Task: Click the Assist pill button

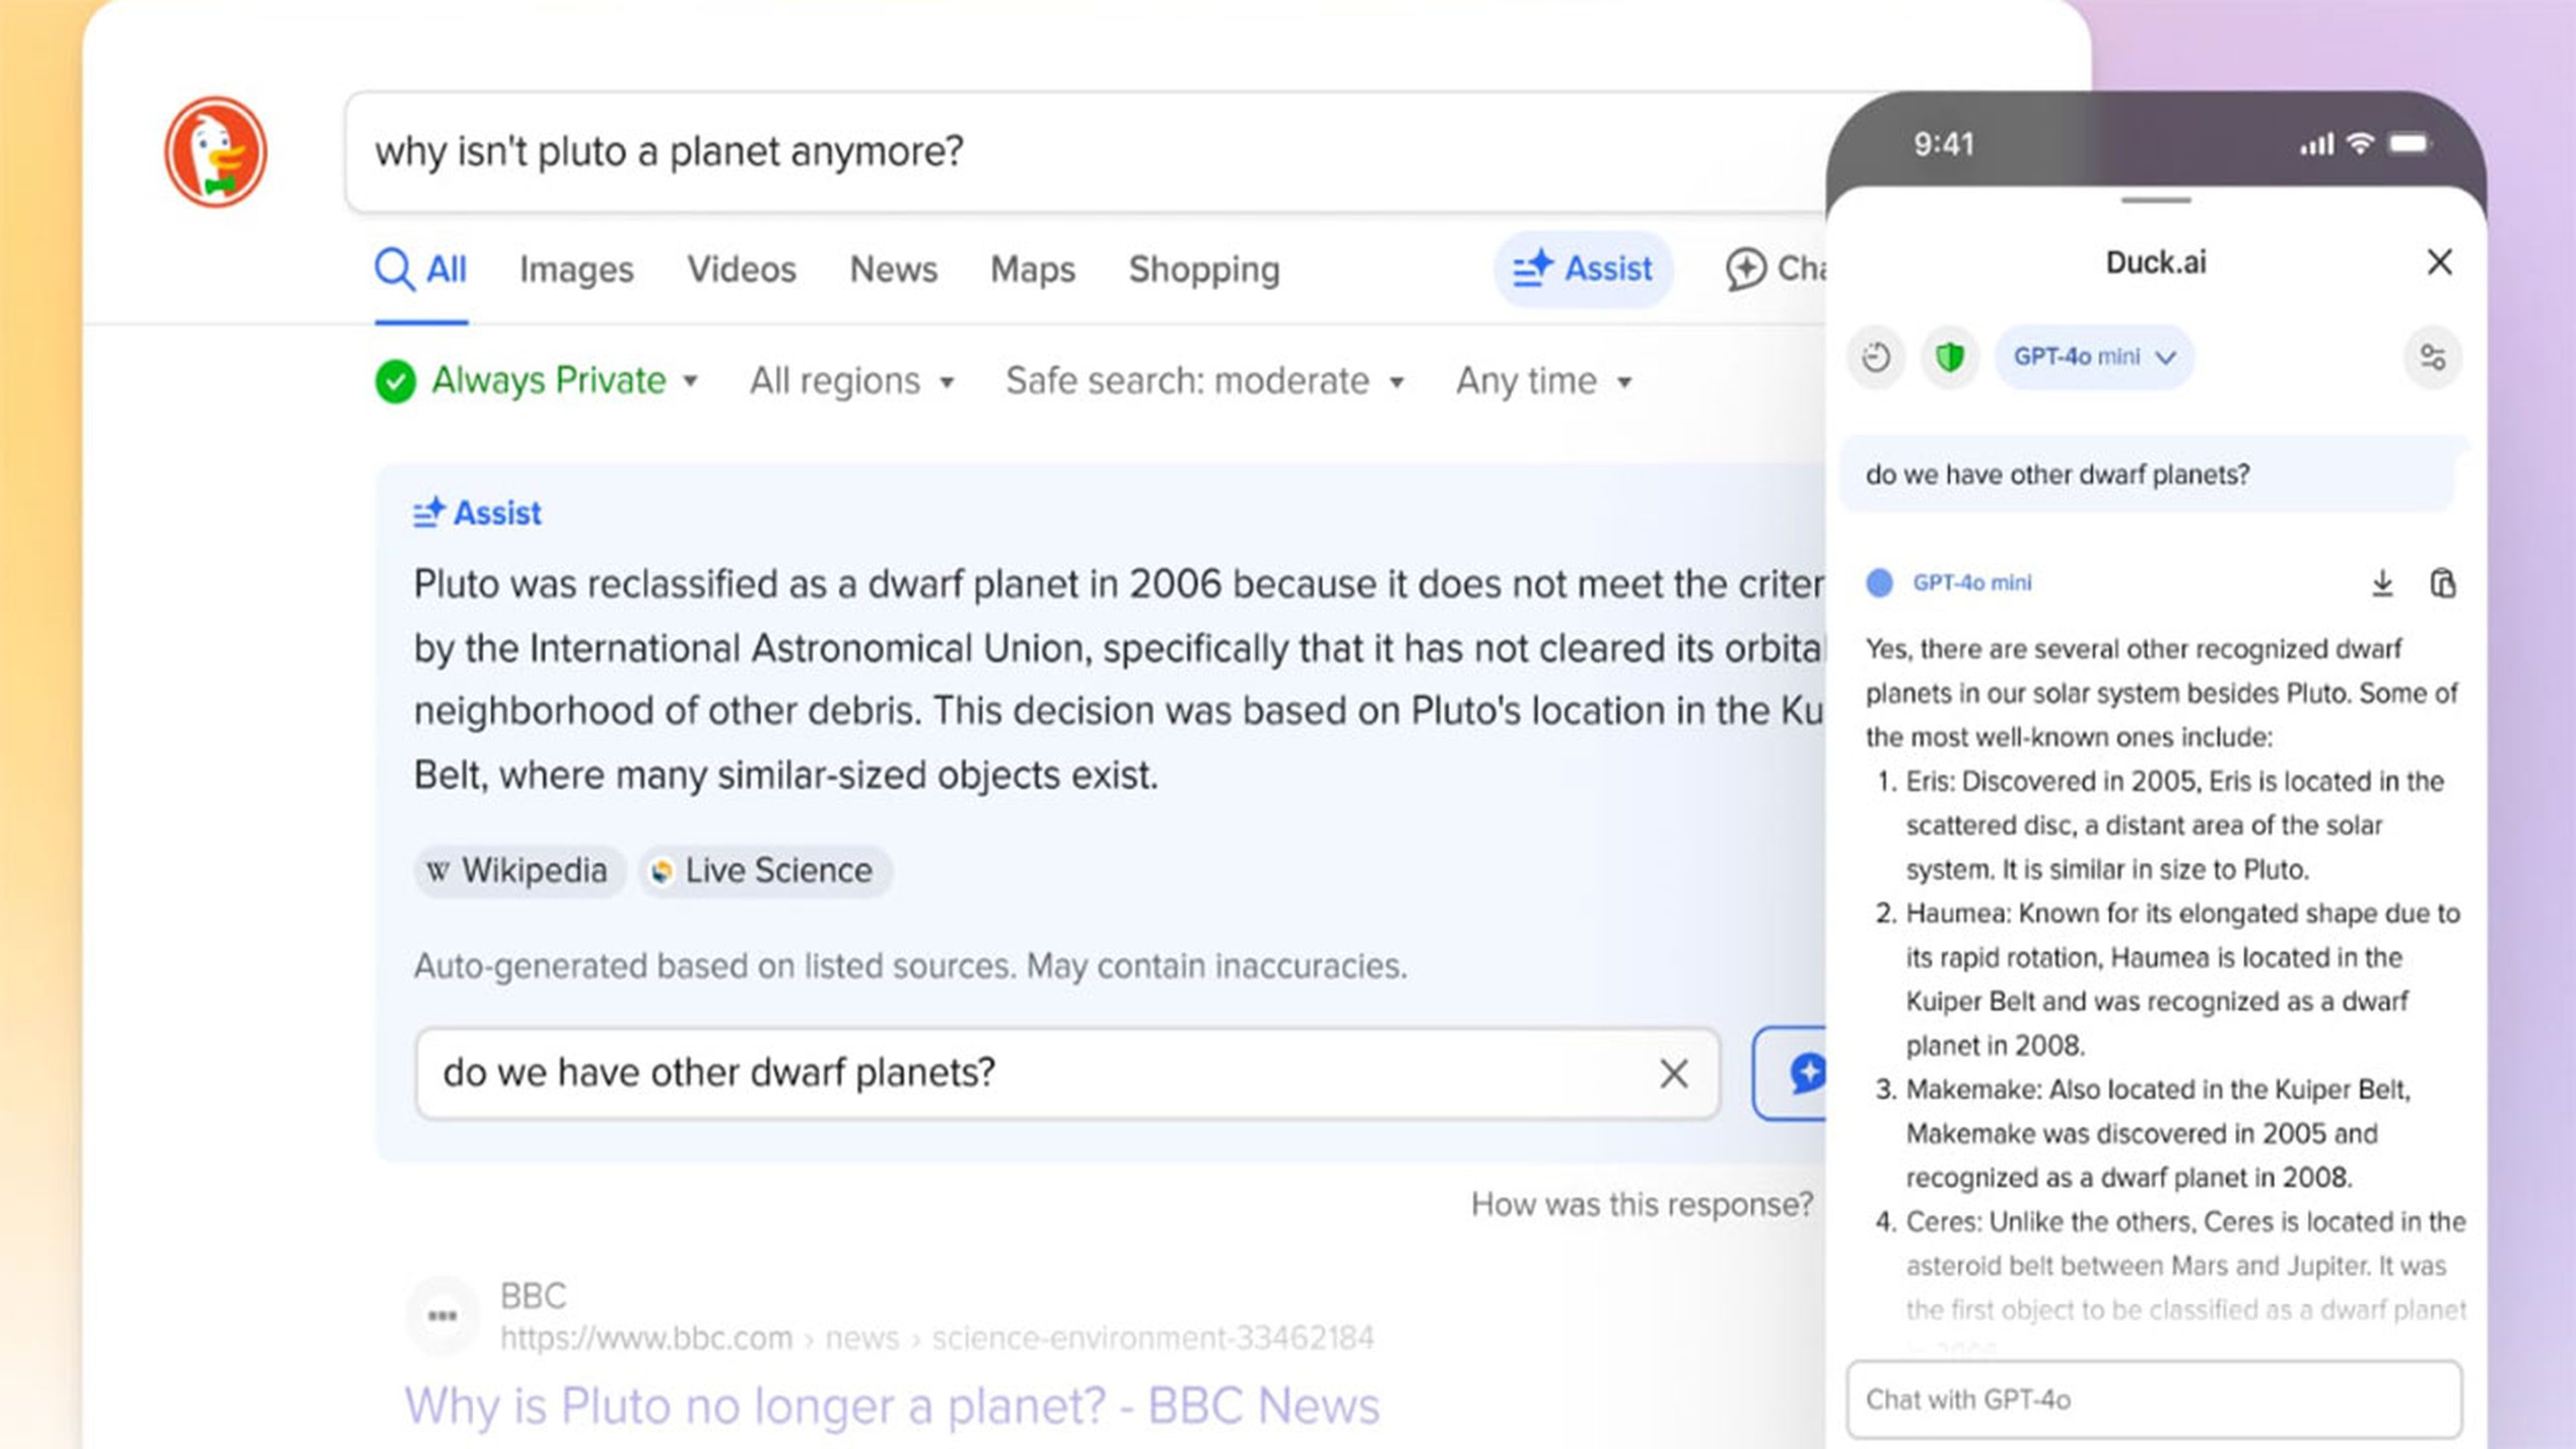Action: pyautogui.click(x=1583, y=269)
